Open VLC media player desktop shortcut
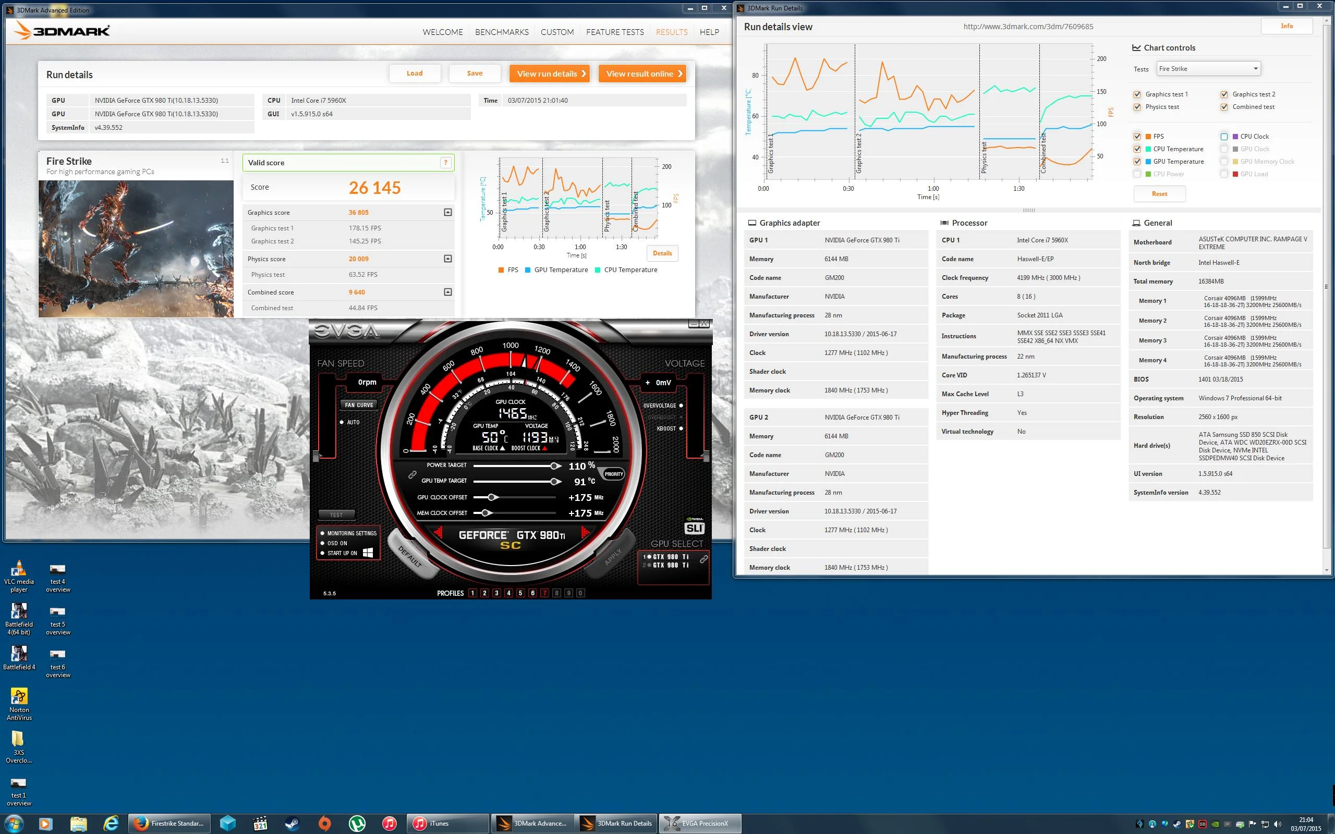The width and height of the screenshot is (1335, 834). pos(19,577)
